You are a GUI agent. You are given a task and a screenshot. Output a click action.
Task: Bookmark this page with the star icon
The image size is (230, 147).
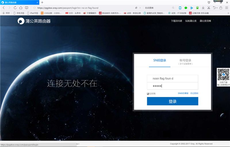(34, 8)
